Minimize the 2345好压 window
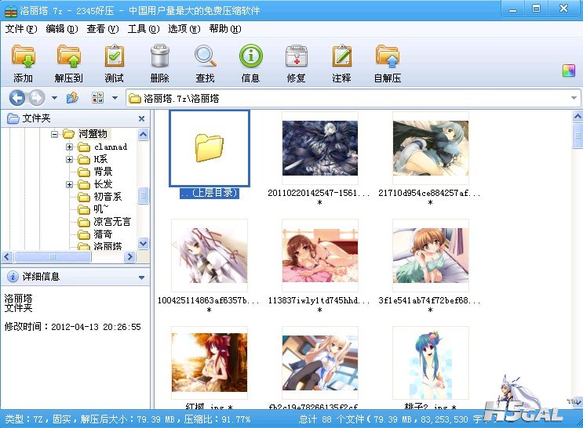The image size is (583, 428). click(x=512, y=9)
